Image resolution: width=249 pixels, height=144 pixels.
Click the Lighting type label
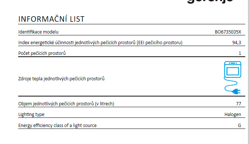31,115
